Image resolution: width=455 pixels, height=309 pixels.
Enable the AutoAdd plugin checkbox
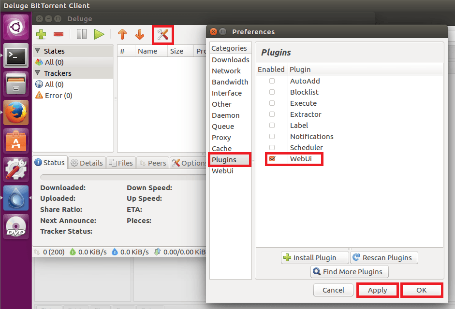272,81
